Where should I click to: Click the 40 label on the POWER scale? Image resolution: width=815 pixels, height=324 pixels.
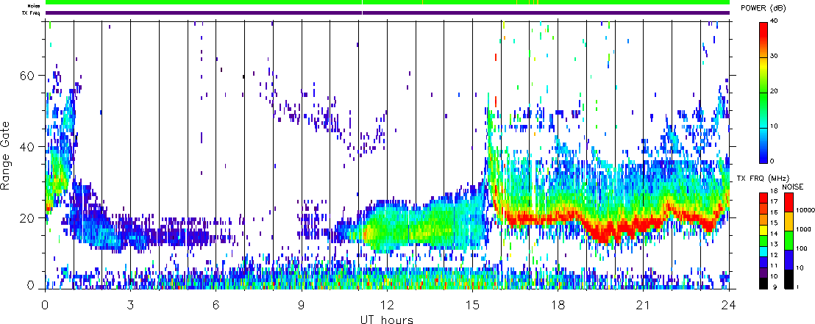[774, 21]
